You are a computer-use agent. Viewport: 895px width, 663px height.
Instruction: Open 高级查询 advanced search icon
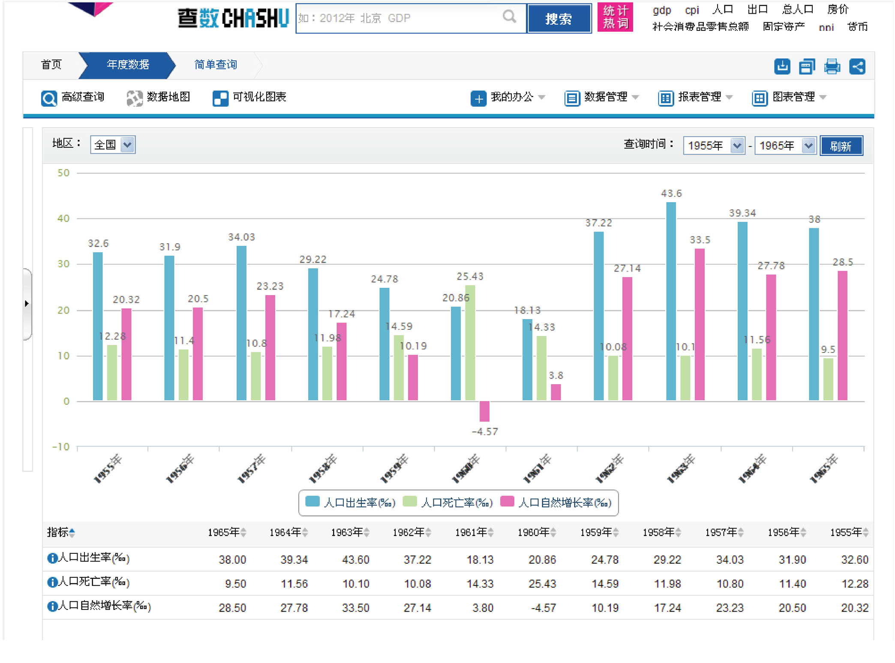click(x=49, y=98)
